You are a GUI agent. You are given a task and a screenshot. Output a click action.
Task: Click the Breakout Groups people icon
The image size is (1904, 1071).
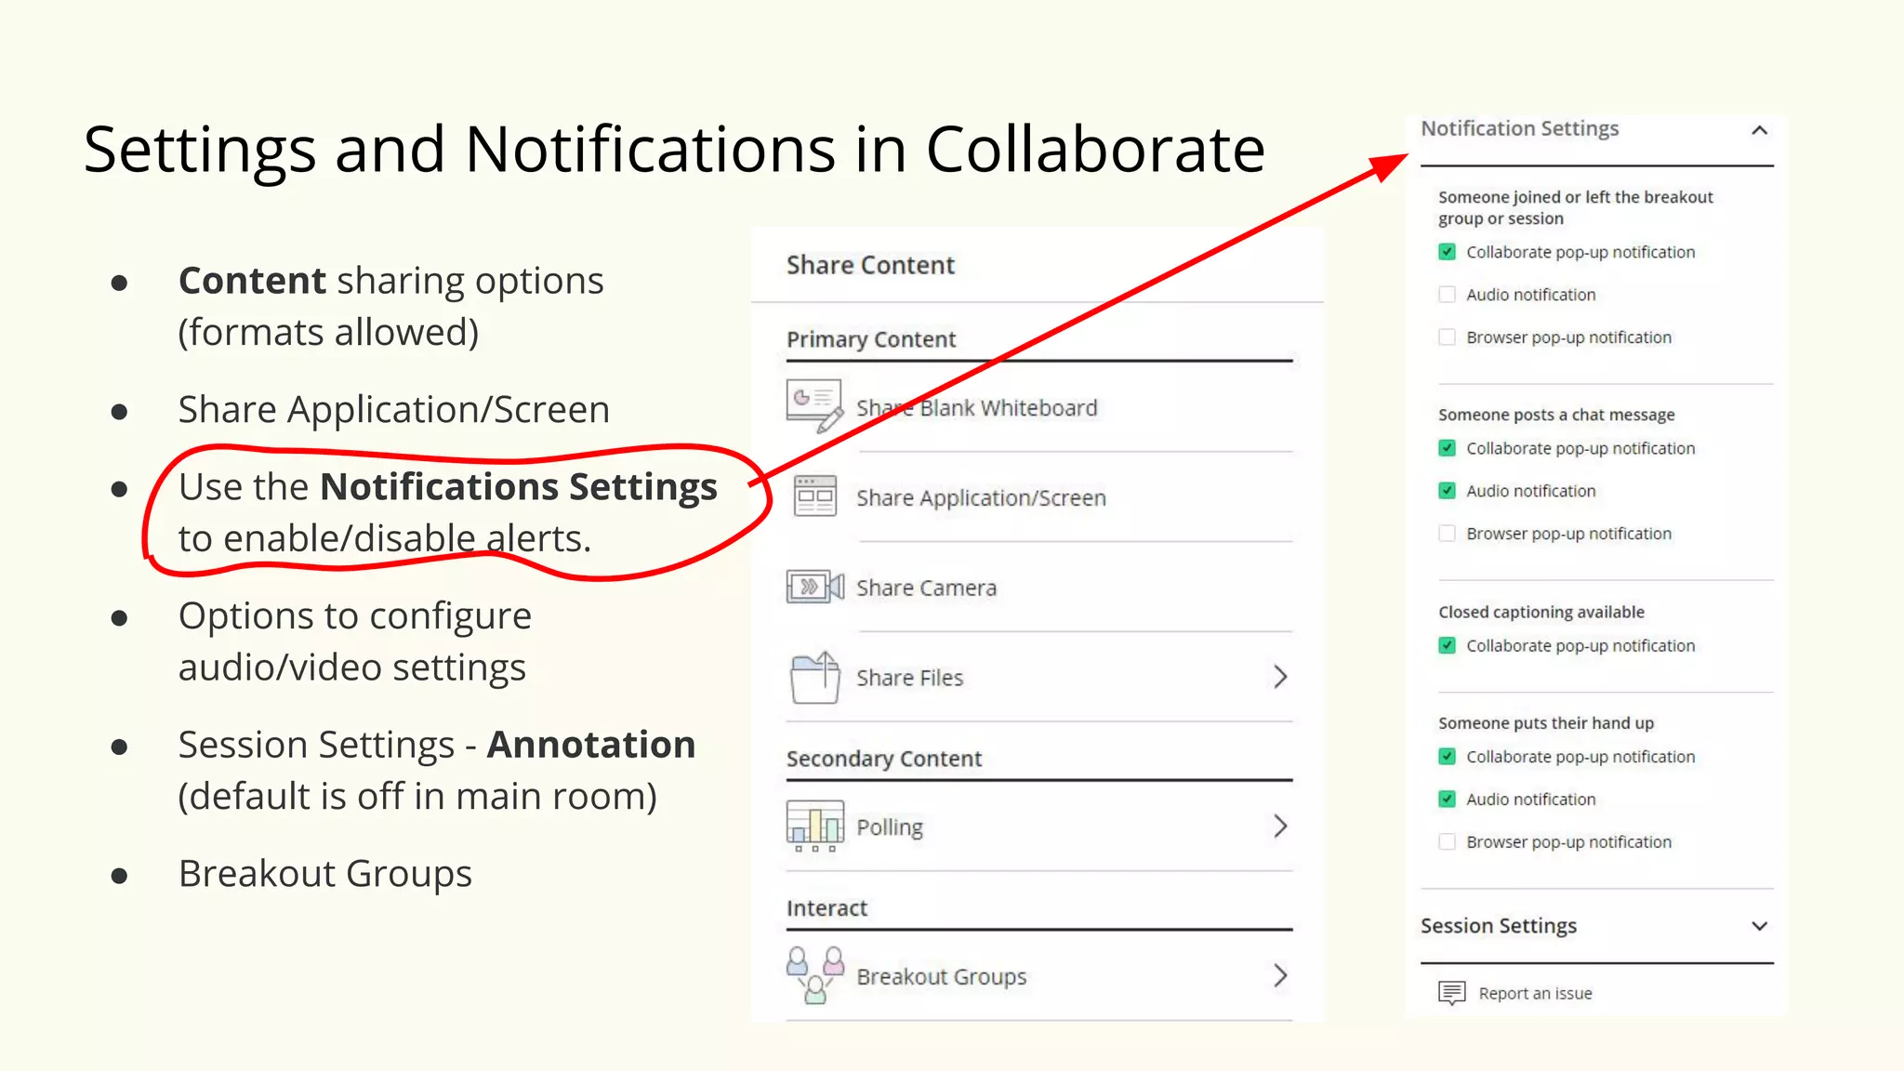815,975
